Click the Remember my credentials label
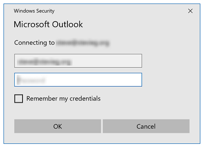Viewport: 204px width, 147px height. click(63, 99)
